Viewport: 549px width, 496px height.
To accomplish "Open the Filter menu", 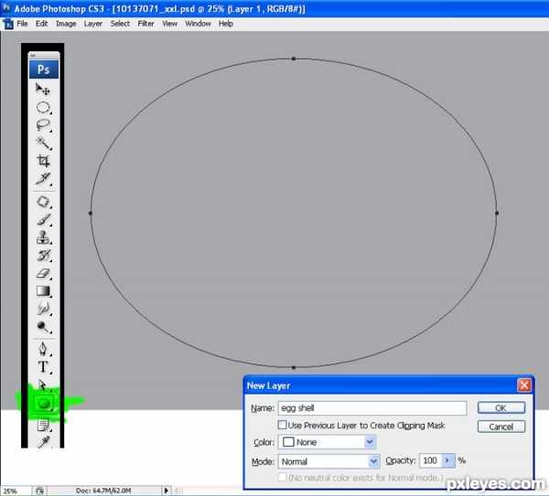I will tap(145, 23).
